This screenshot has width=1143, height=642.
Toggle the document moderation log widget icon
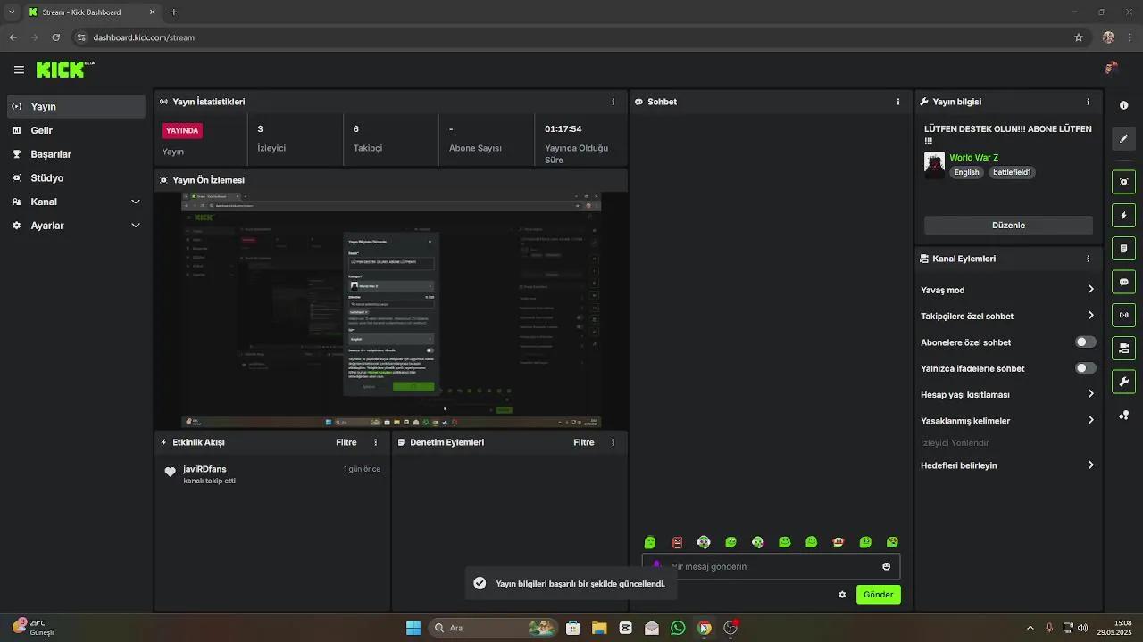(x=1123, y=248)
